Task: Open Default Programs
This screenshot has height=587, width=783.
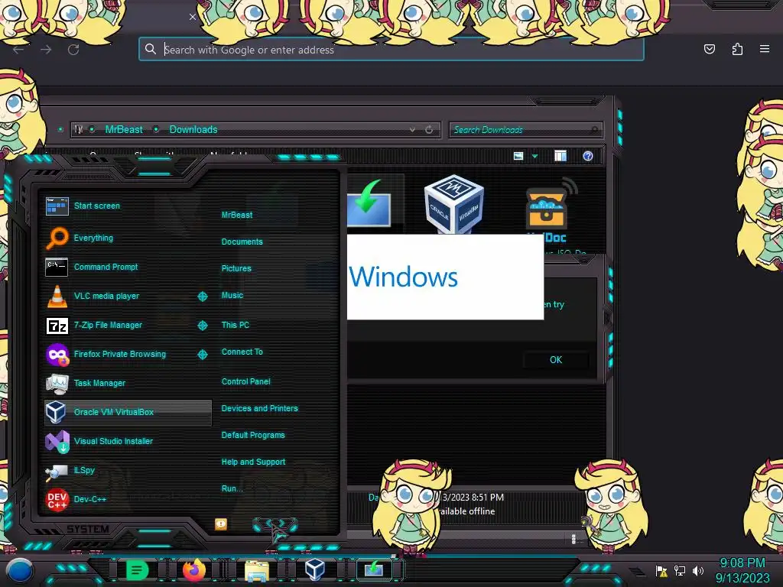Action: click(252, 435)
